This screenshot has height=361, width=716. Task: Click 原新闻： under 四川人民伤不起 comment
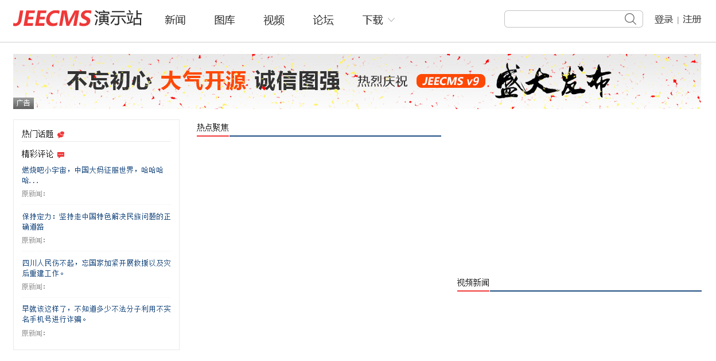[x=34, y=287]
